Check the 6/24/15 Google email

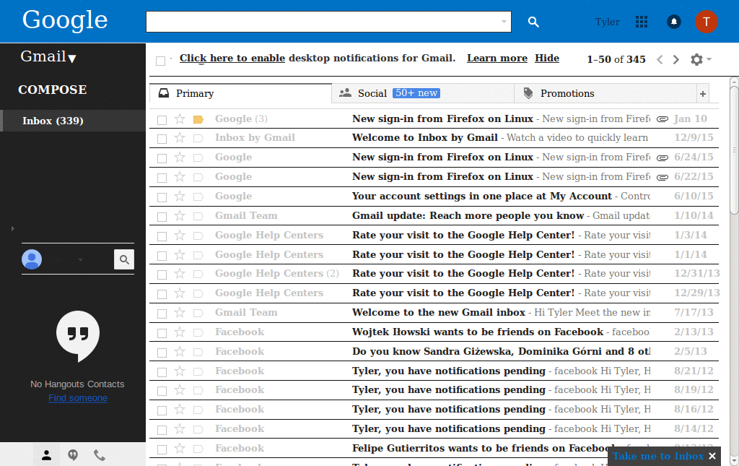coord(162,158)
